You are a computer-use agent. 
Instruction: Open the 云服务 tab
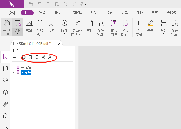[x=171, y=13]
